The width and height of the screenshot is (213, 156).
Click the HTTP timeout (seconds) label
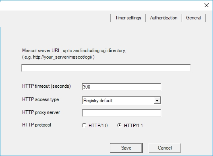point(46,86)
